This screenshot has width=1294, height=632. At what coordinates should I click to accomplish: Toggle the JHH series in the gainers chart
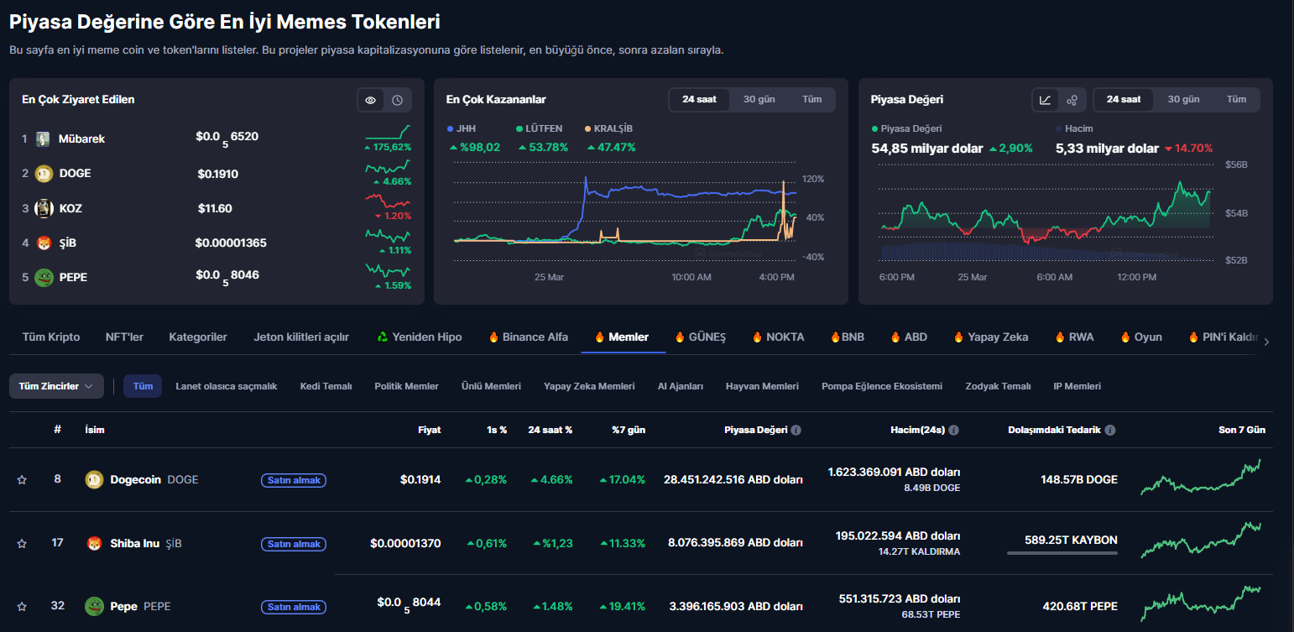(462, 128)
